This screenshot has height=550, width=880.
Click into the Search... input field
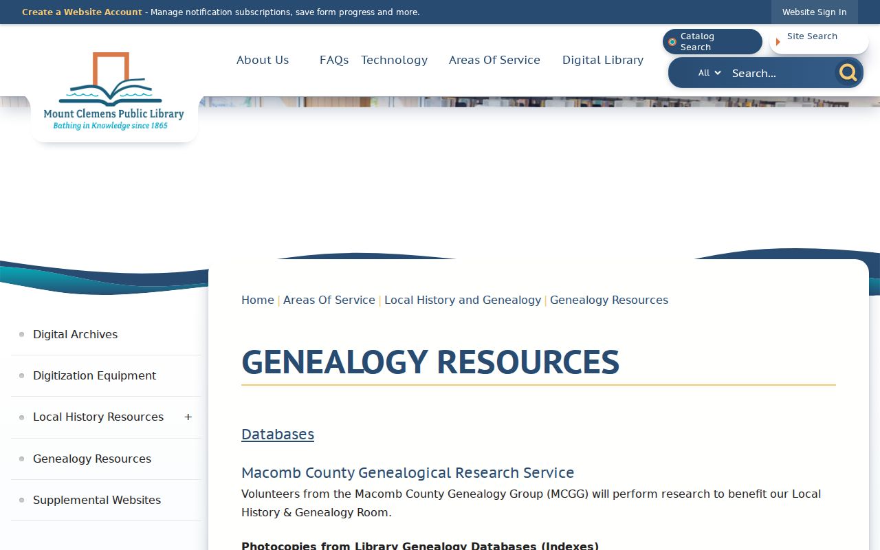point(780,73)
